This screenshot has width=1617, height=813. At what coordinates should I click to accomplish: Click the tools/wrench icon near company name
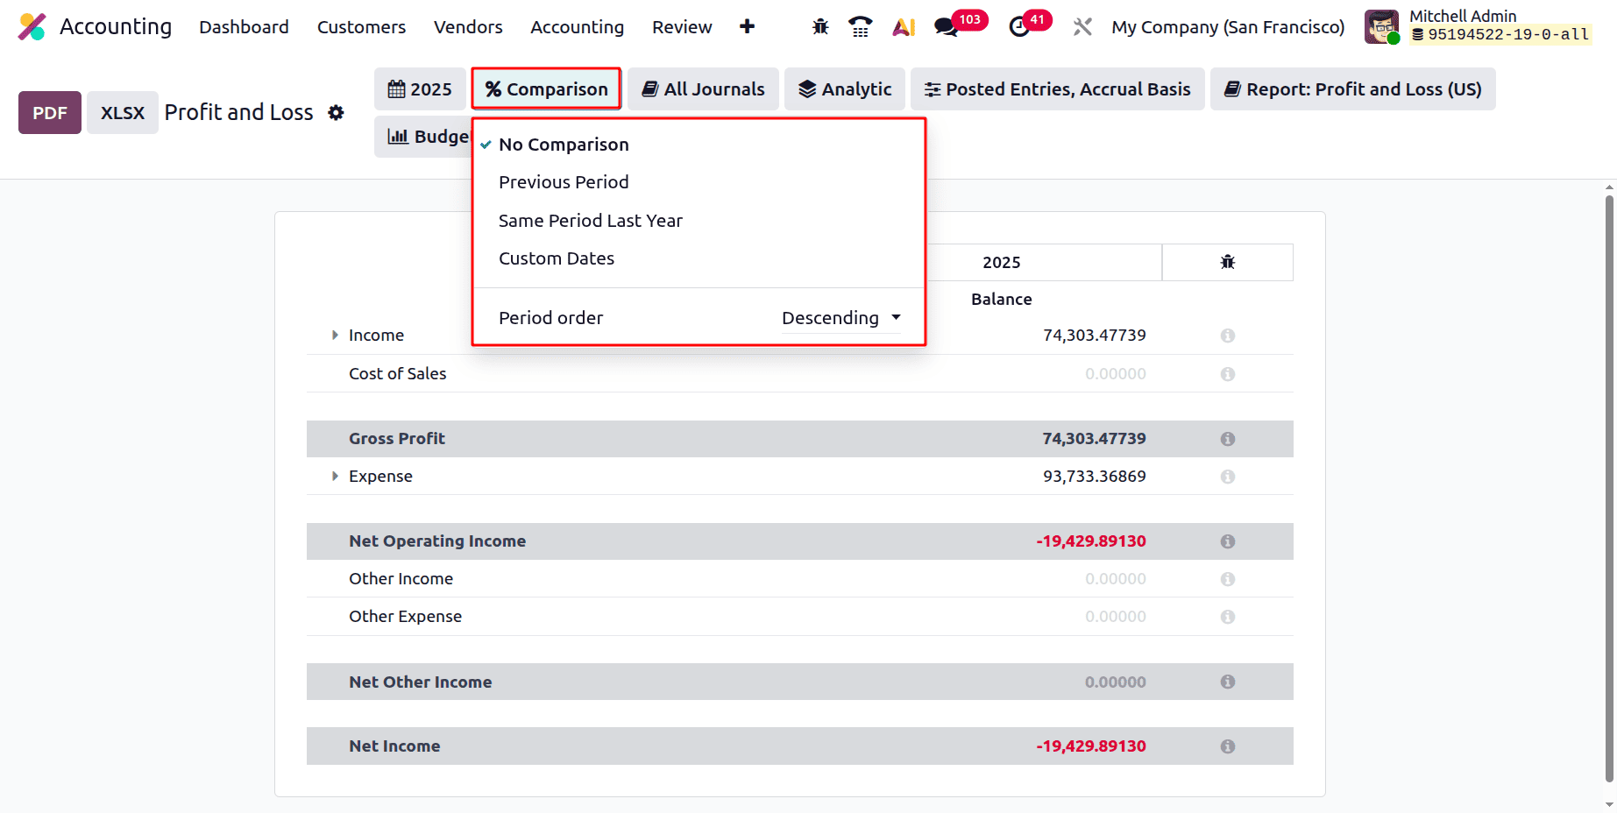tap(1082, 26)
